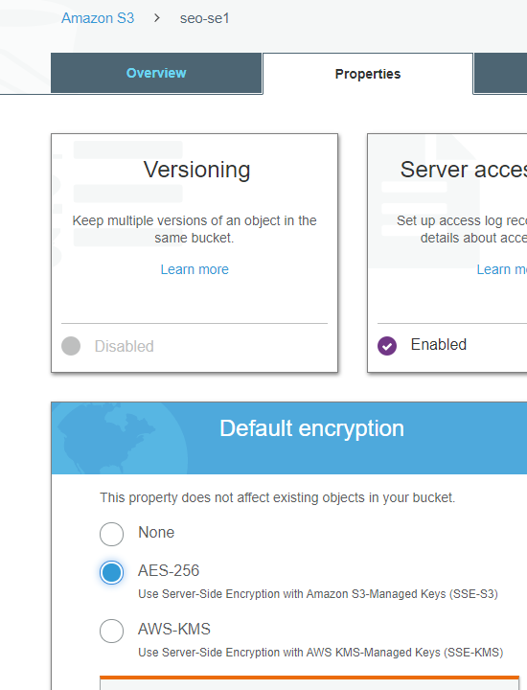527x690 pixels.
Task: Go to Amazon S3 breadcrumb link
Action: point(98,18)
